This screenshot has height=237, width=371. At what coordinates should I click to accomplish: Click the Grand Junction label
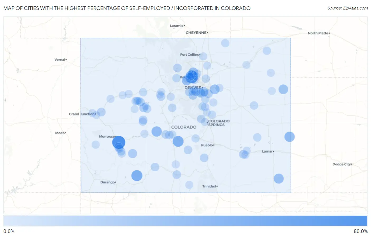[82, 114]
